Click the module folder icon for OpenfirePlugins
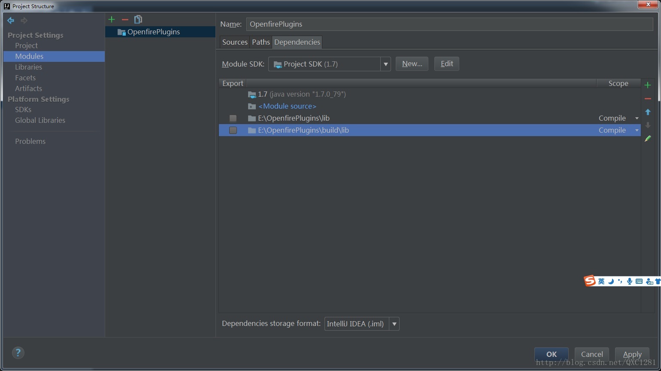661x371 pixels. point(121,32)
